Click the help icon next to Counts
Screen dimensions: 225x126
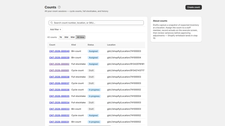pos(59,7)
